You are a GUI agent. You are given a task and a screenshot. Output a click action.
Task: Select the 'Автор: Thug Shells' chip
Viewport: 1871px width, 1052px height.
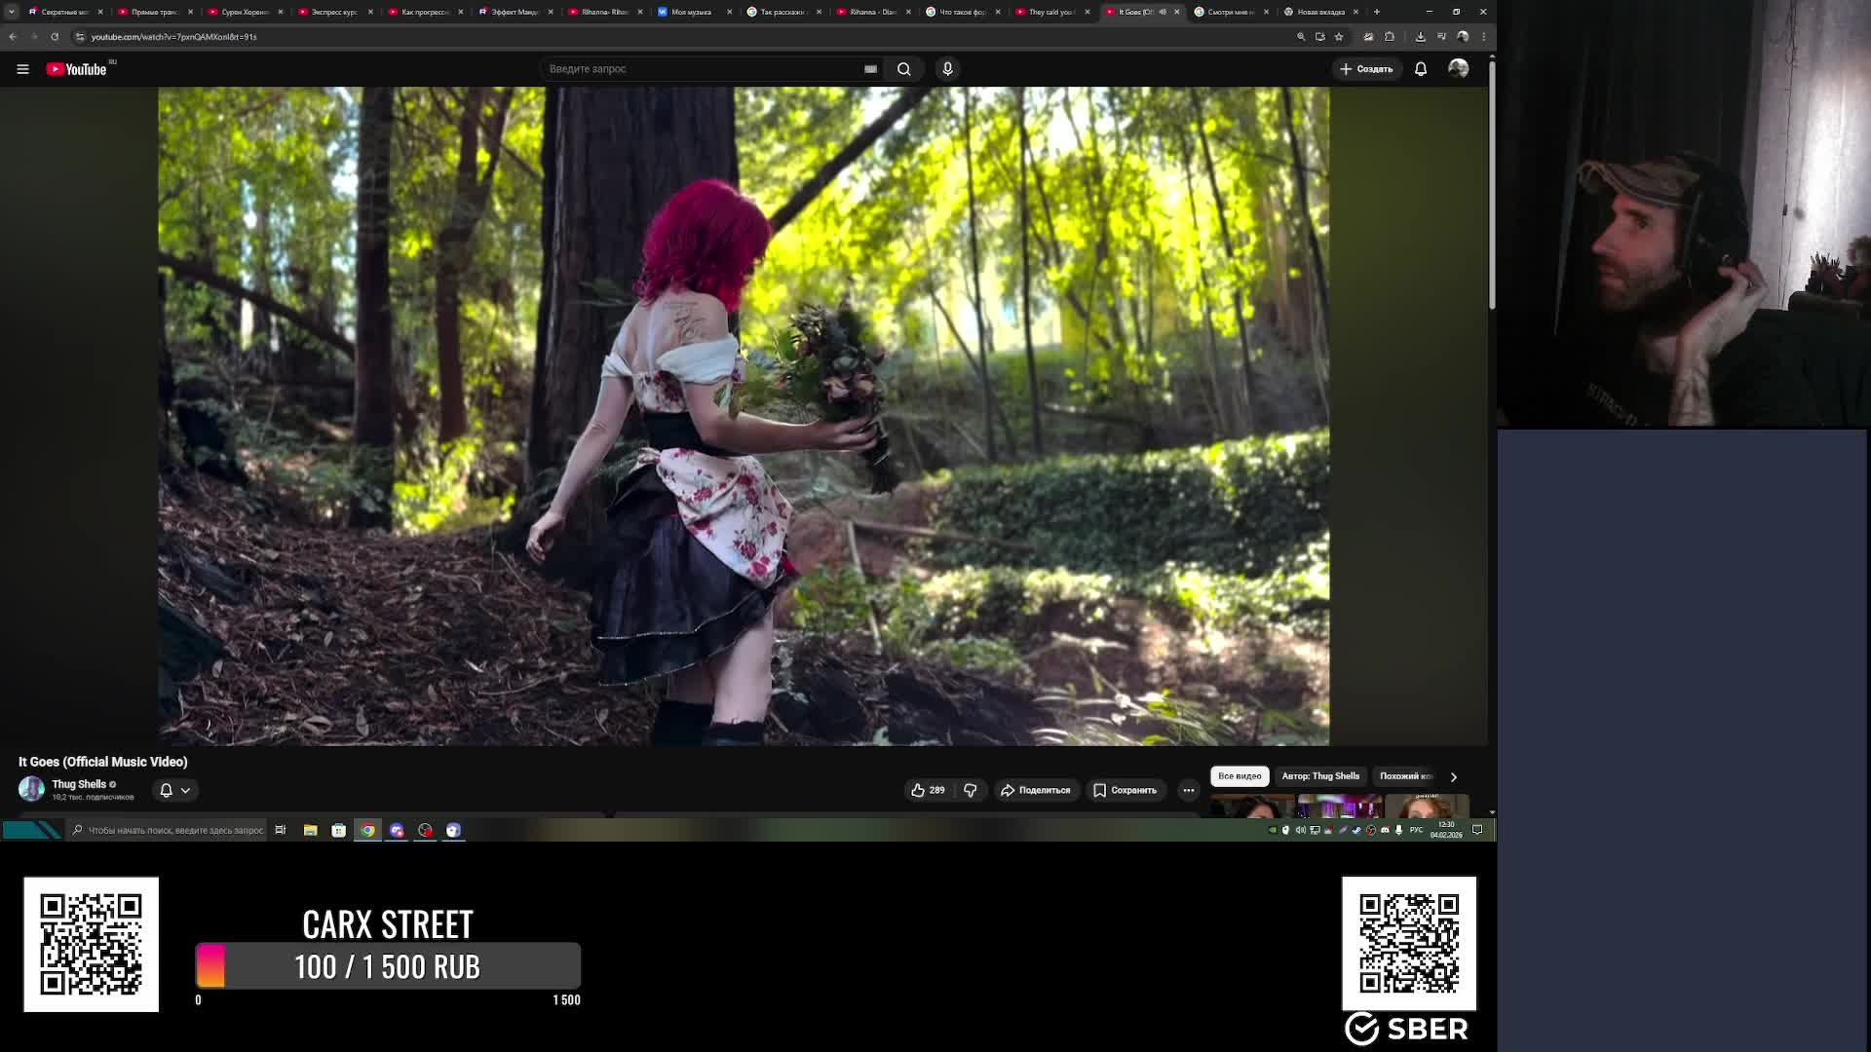(x=1319, y=776)
